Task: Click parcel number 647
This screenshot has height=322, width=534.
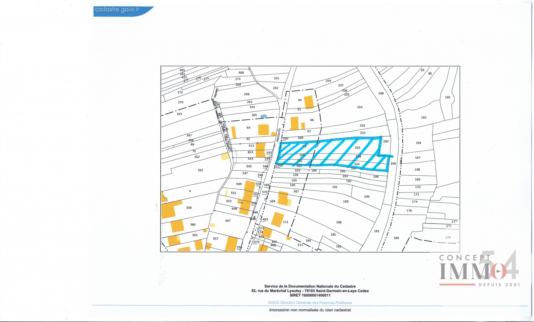Action: click(x=228, y=221)
